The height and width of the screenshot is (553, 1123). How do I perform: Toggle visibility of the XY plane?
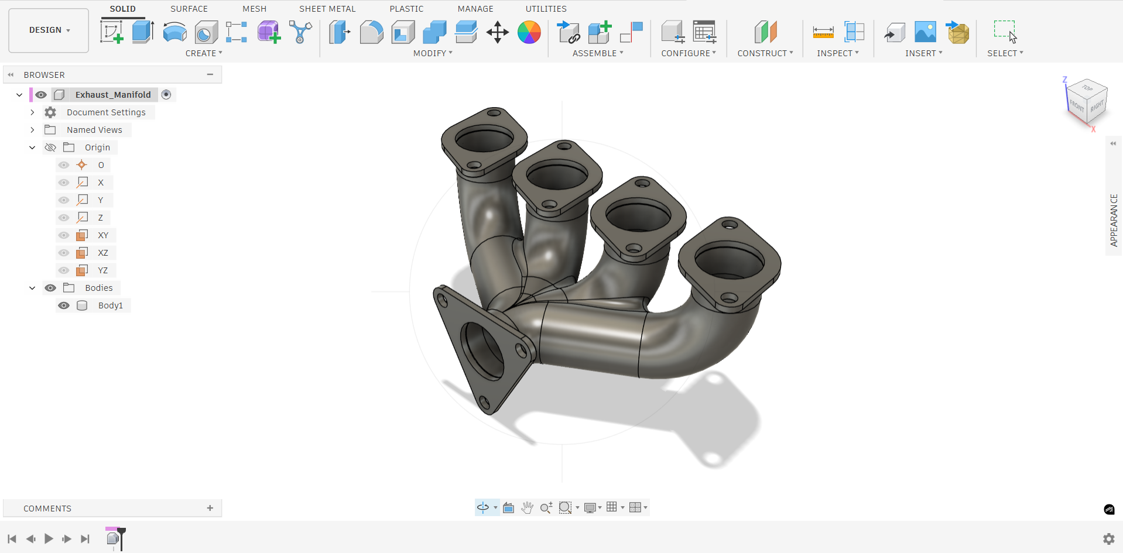tap(64, 235)
